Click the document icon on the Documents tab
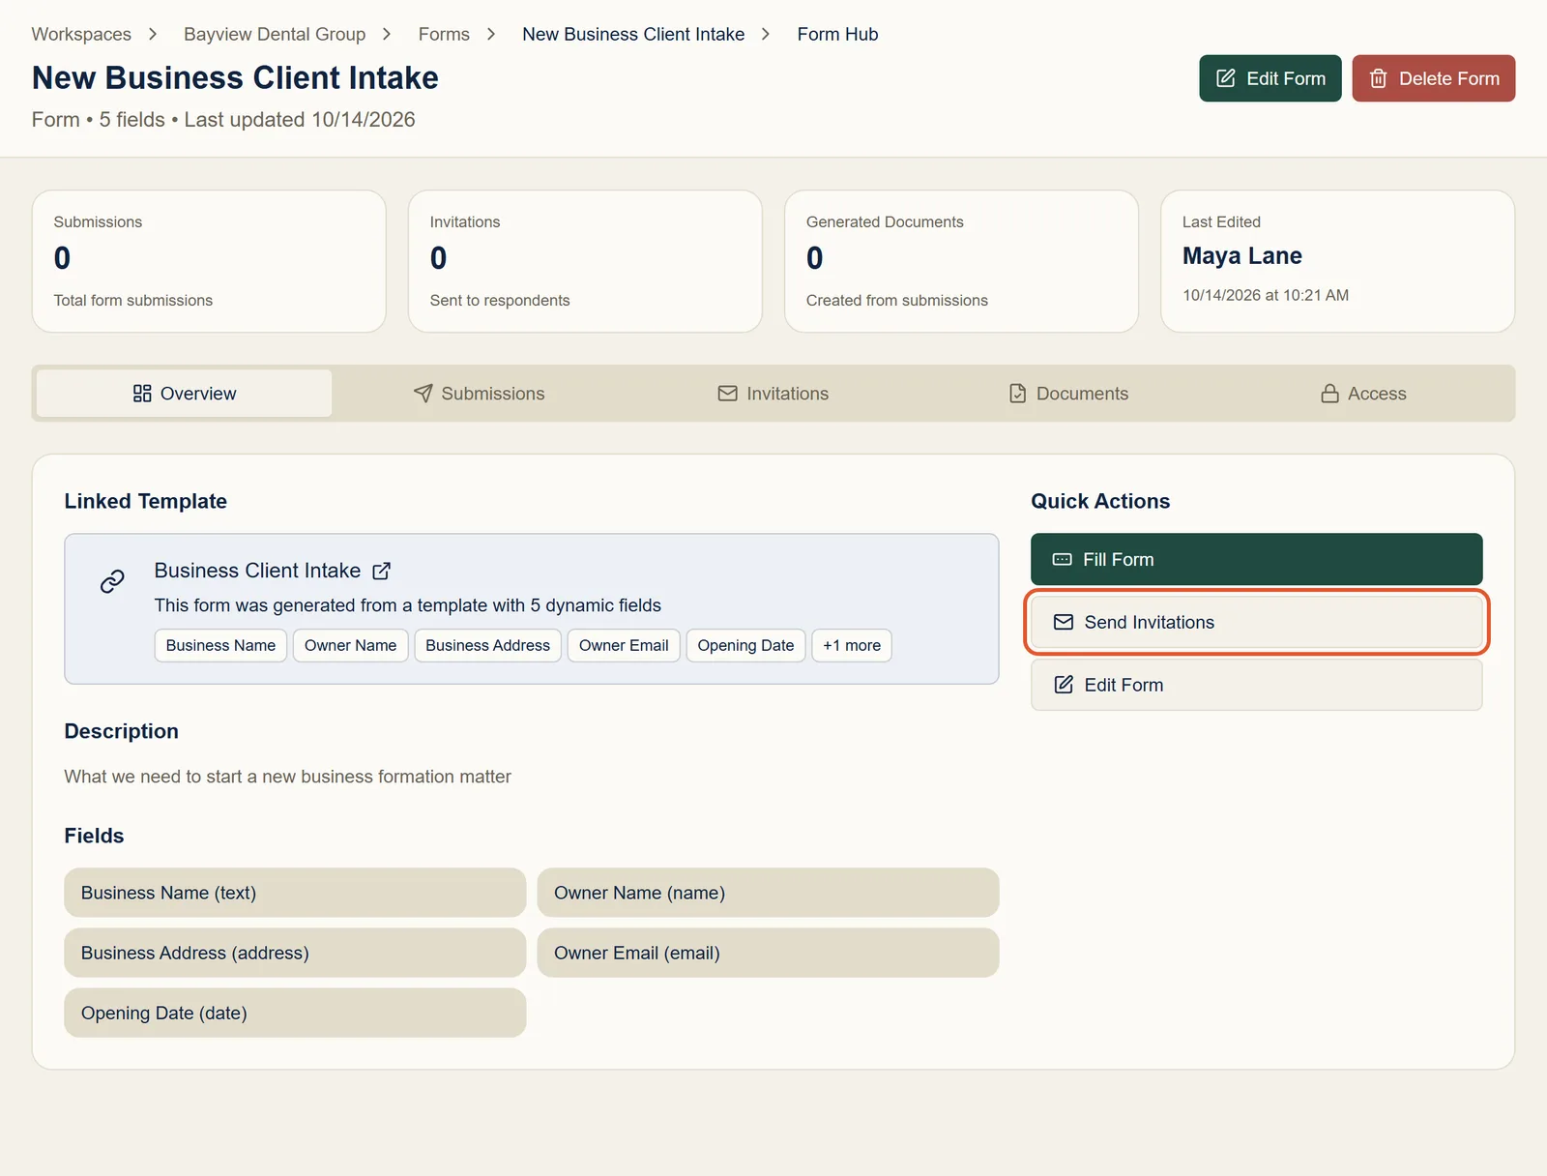The height and width of the screenshot is (1176, 1547). pos(1017,394)
